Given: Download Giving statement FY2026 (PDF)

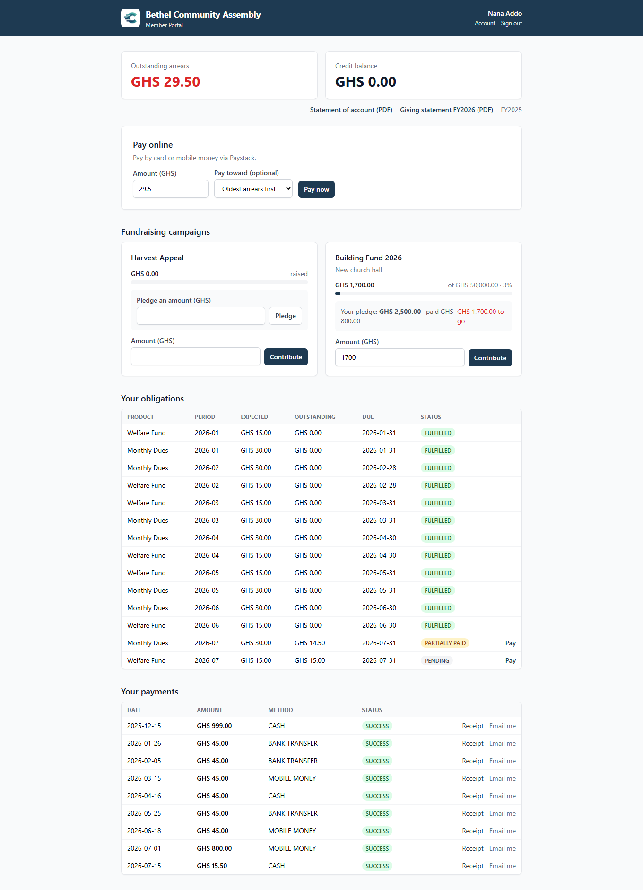Looking at the screenshot, I should [x=446, y=110].
